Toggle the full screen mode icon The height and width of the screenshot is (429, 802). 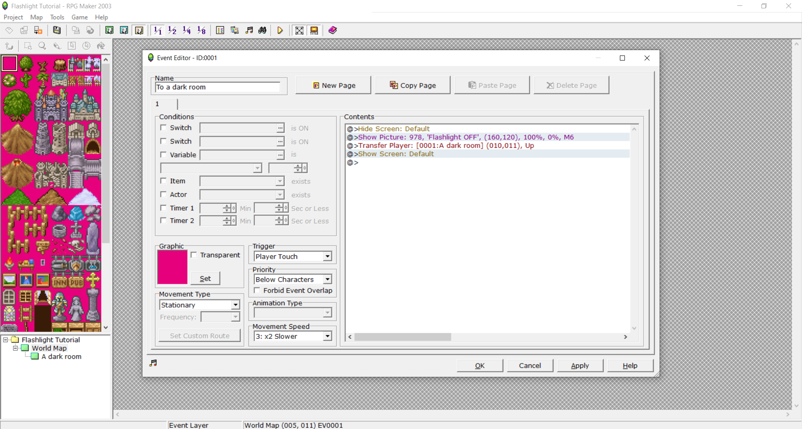[299, 30]
